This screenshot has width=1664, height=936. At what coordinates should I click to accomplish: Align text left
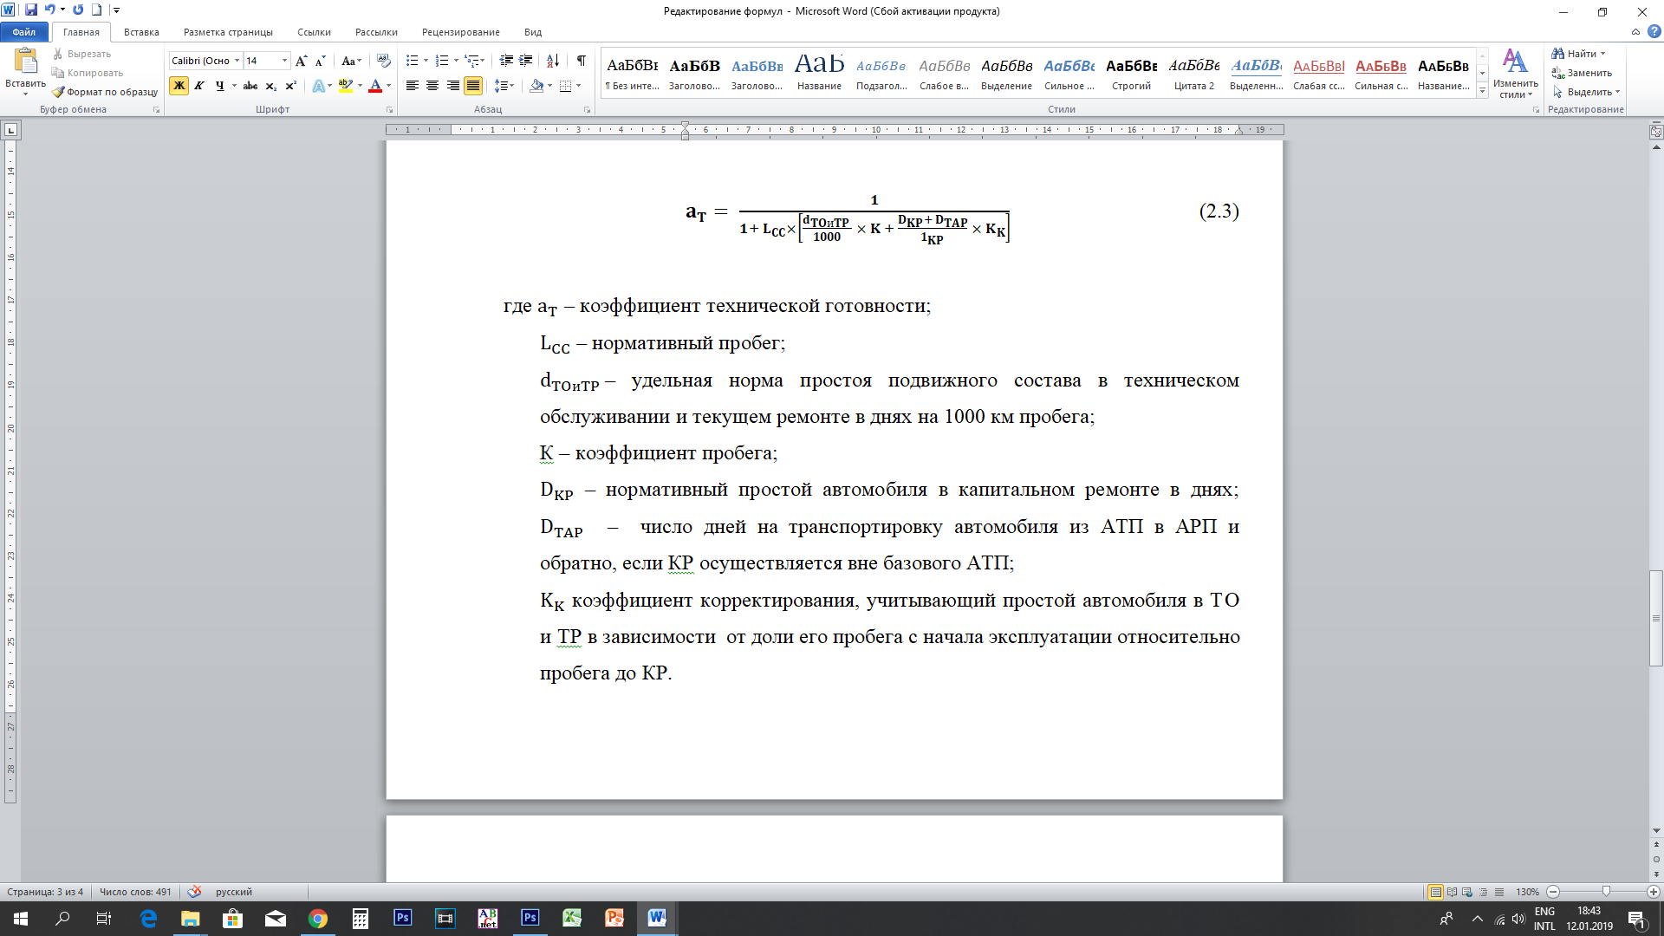(x=412, y=86)
